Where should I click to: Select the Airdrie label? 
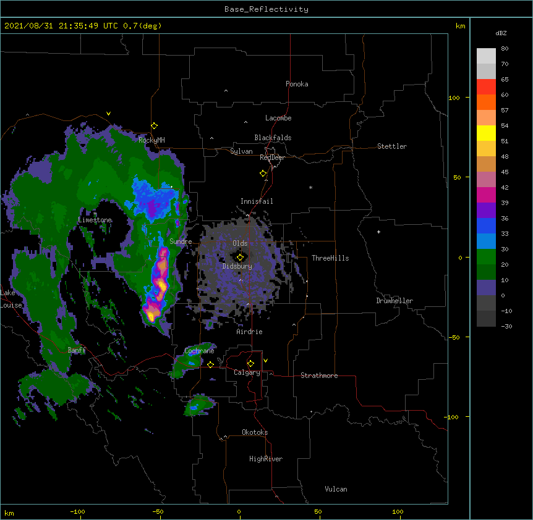click(x=250, y=332)
